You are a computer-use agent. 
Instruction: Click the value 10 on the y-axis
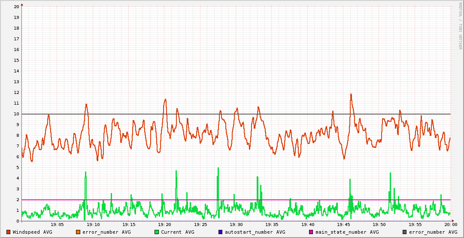click(x=16, y=114)
